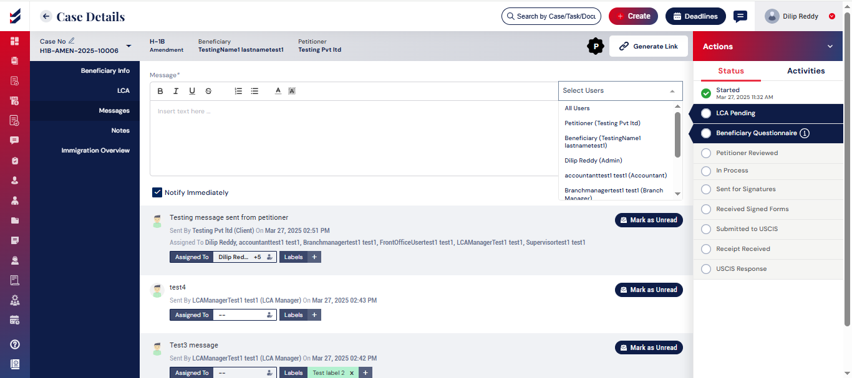Click the Search by Case/Task field
Viewport: 852px width, 378px height.
pos(551,17)
